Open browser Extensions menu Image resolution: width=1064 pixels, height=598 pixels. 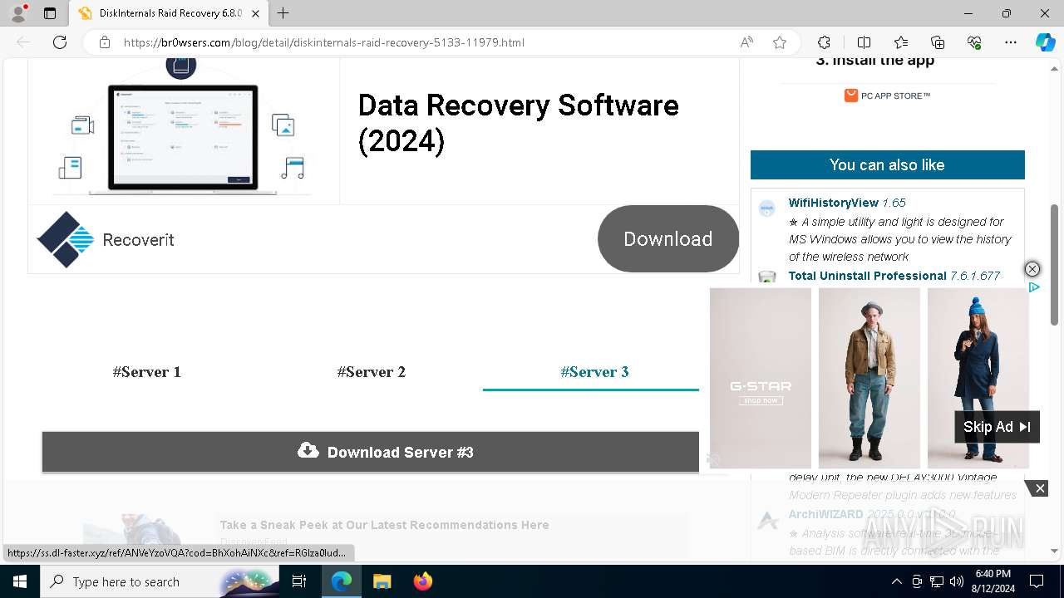click(x=824, y=42)
